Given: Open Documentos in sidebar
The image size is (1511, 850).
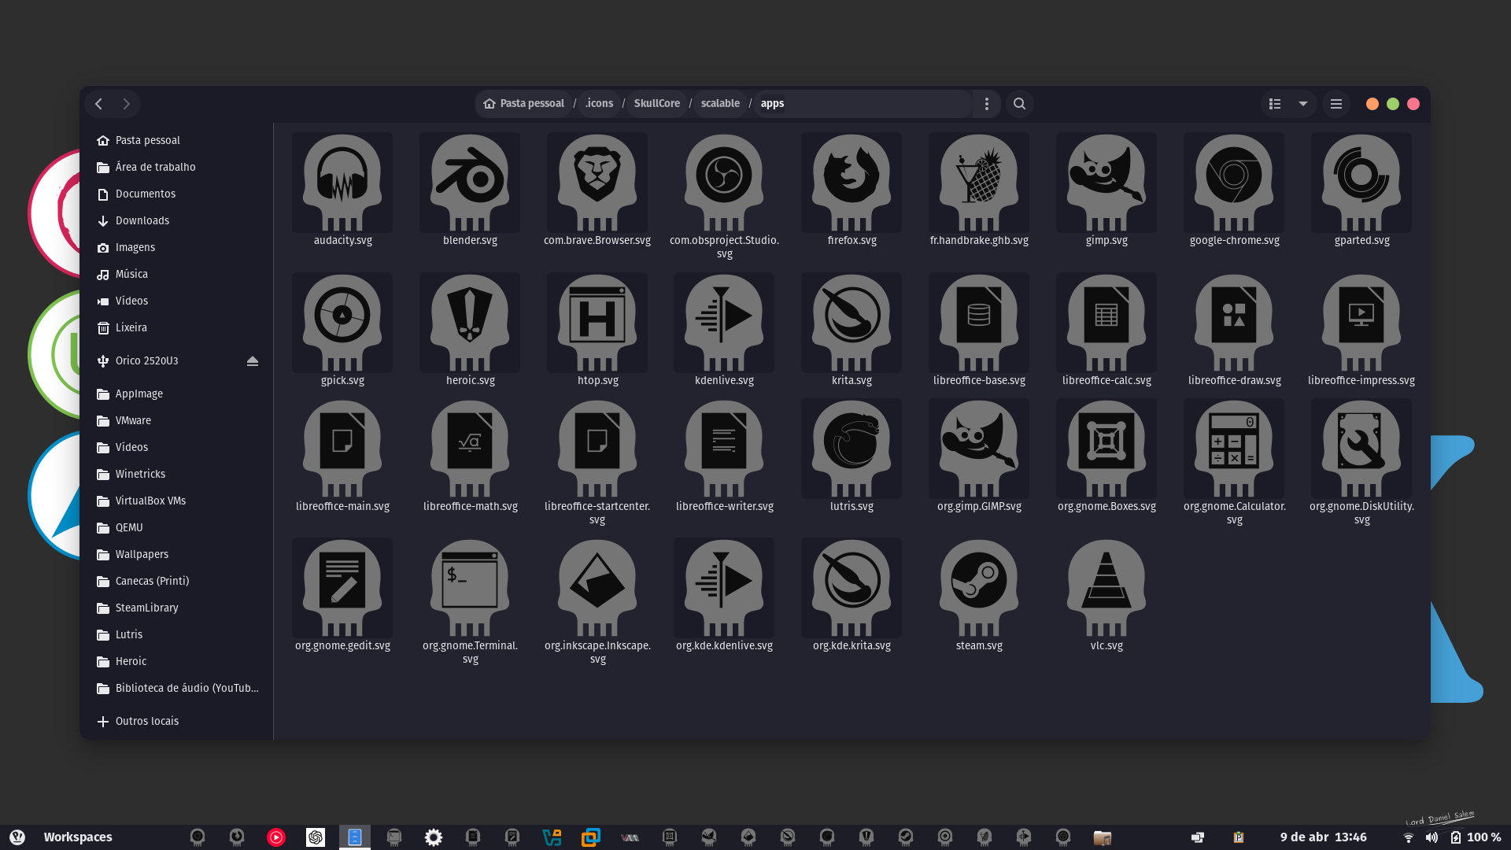Looking at the screenshot, I should coord(177,194).
